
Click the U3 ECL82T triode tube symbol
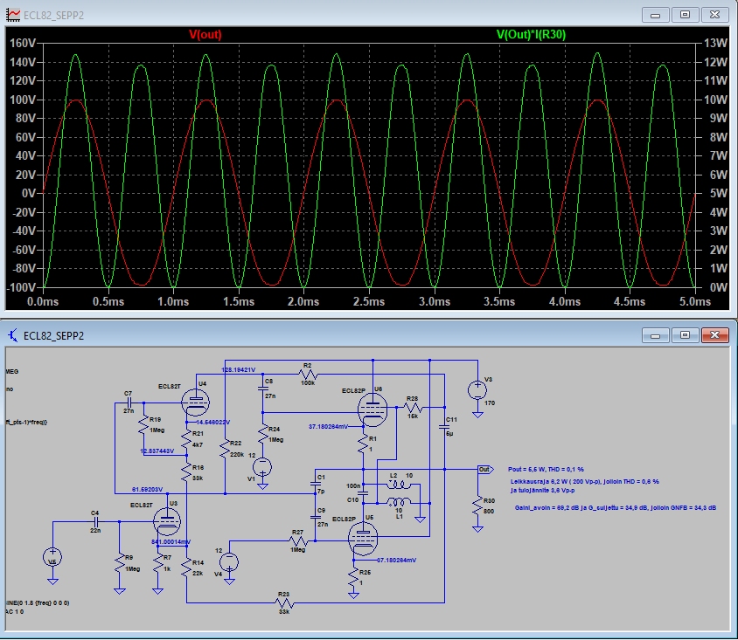[166, 521]
